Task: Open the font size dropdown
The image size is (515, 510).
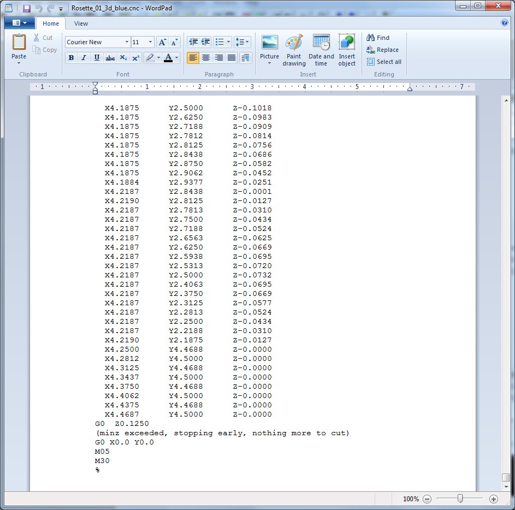Action: 151,42
